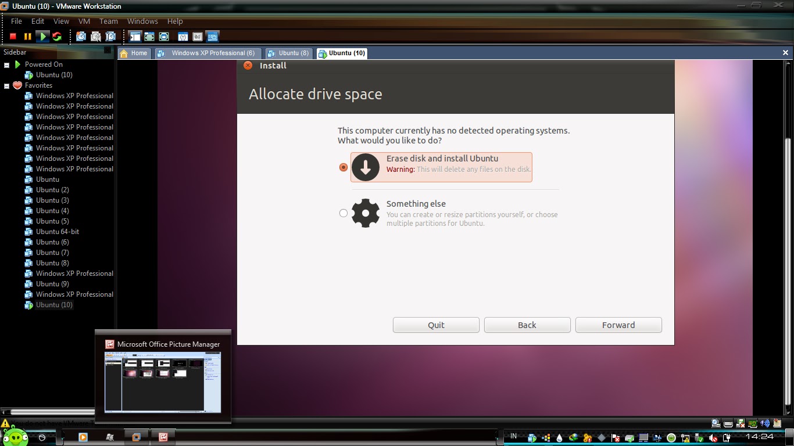Click the Picture Manager taskbar button

coord(163,437)
